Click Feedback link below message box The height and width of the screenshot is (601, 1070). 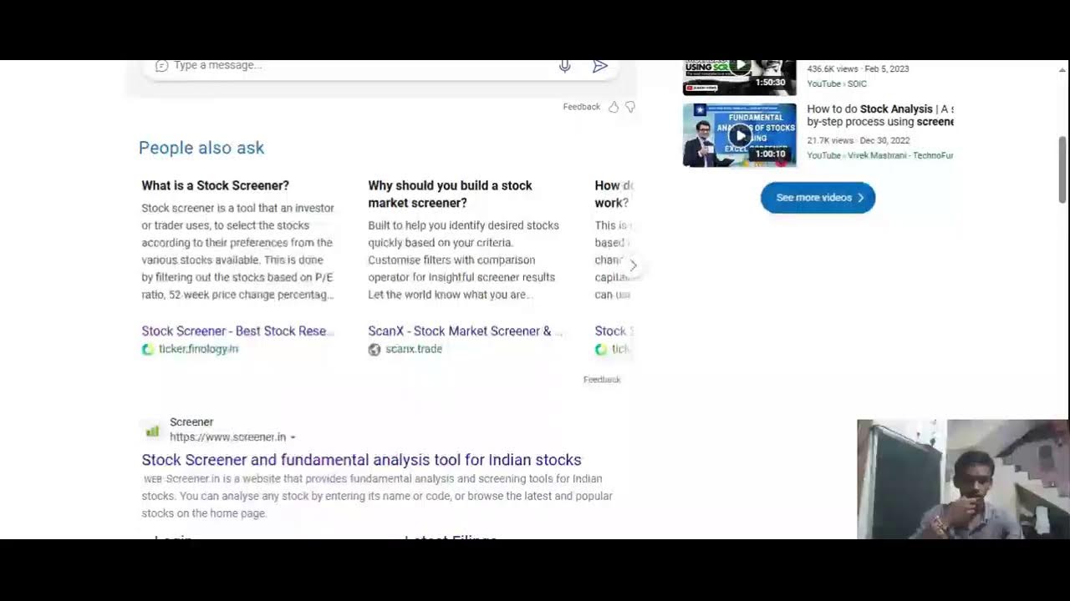(581, 107)
